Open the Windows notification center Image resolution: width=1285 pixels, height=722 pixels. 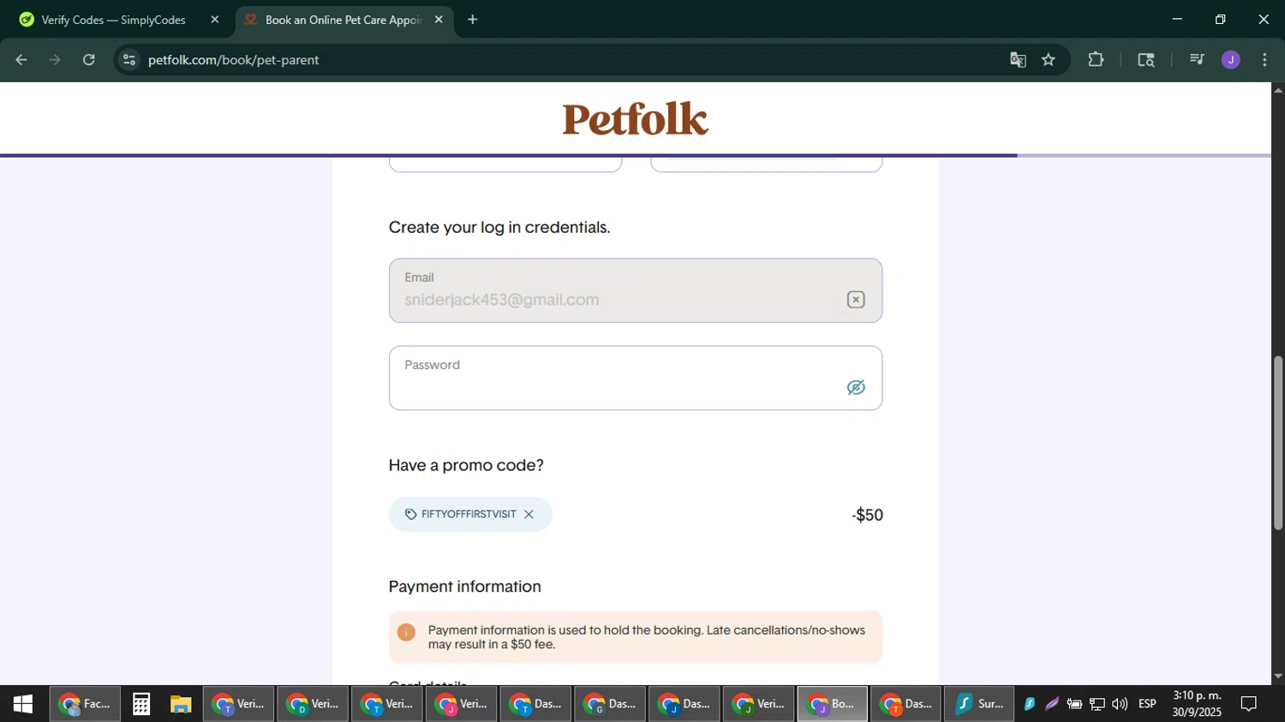click(x=1249, y=704)
